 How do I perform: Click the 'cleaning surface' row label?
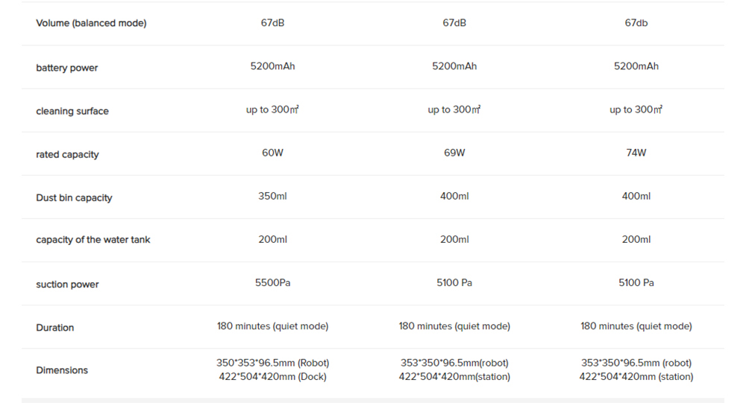72,111
